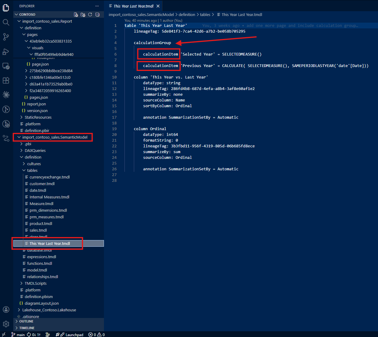Open the Explorer more actions ellipsis
This screenshot has width=378, height=337.
97,6
